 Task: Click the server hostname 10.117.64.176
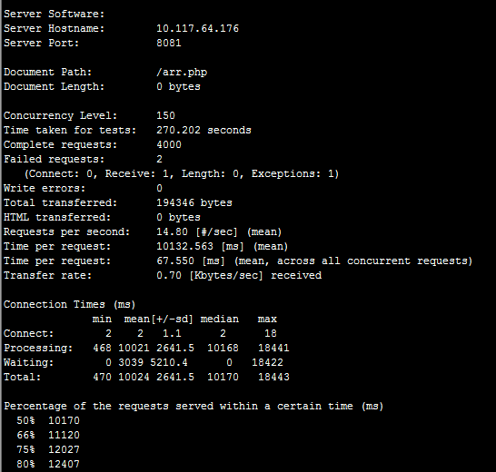click(x=197, y=28)
